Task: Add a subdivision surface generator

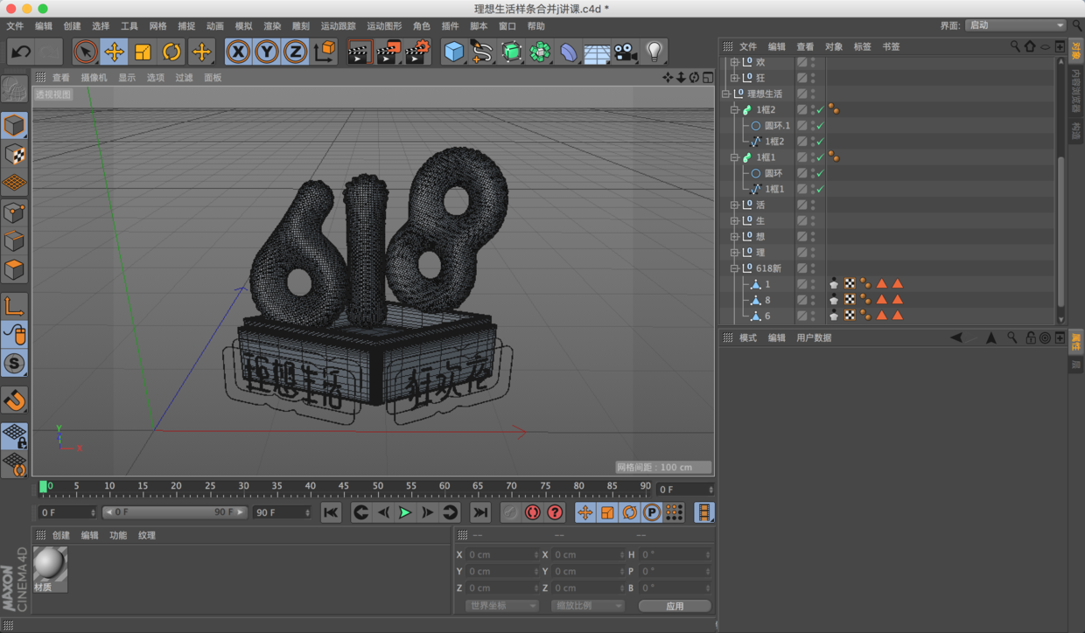Action: (511, 52)
